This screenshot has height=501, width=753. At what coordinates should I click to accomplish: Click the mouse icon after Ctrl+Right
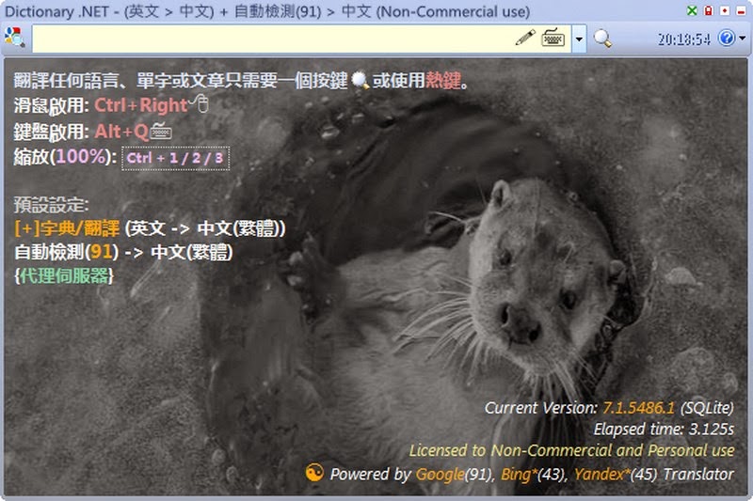tap(200, 103)
